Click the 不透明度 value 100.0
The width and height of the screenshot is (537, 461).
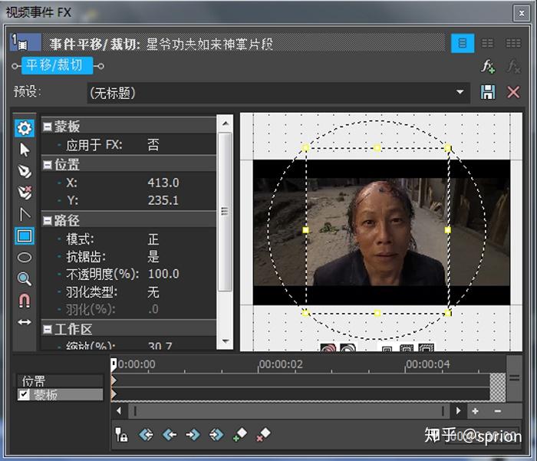[x=163, y=274]
